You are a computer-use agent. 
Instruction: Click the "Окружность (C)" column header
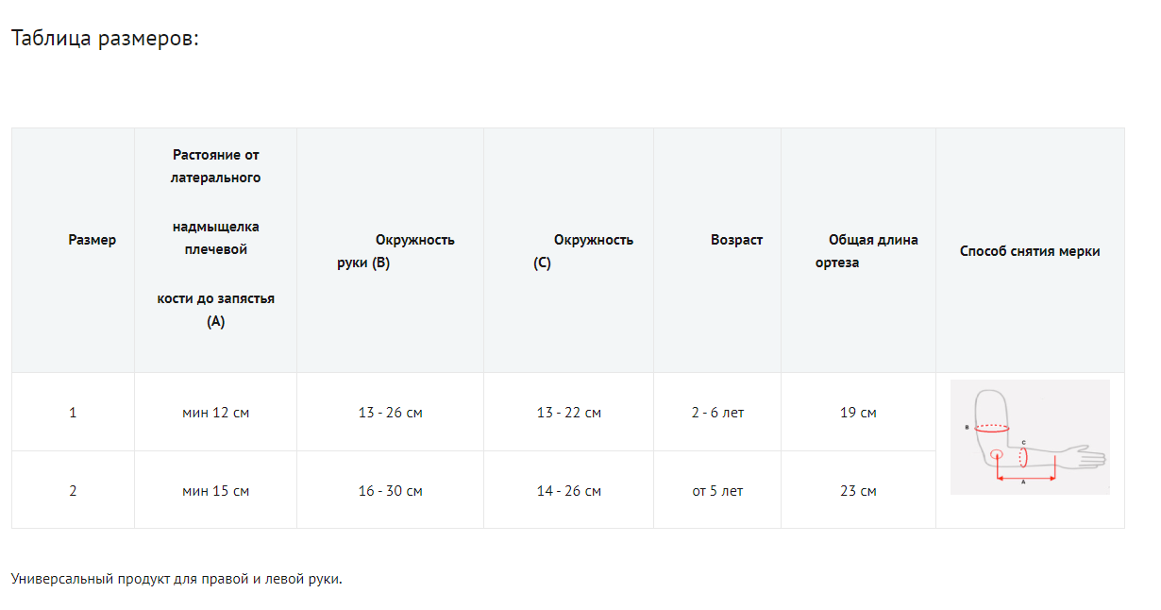tap(582, 251)
